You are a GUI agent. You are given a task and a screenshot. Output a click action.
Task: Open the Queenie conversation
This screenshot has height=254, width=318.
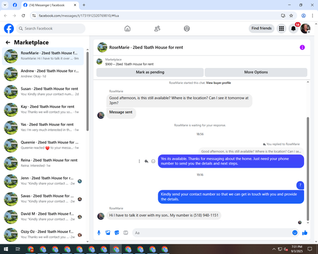(x=43, y=145)
